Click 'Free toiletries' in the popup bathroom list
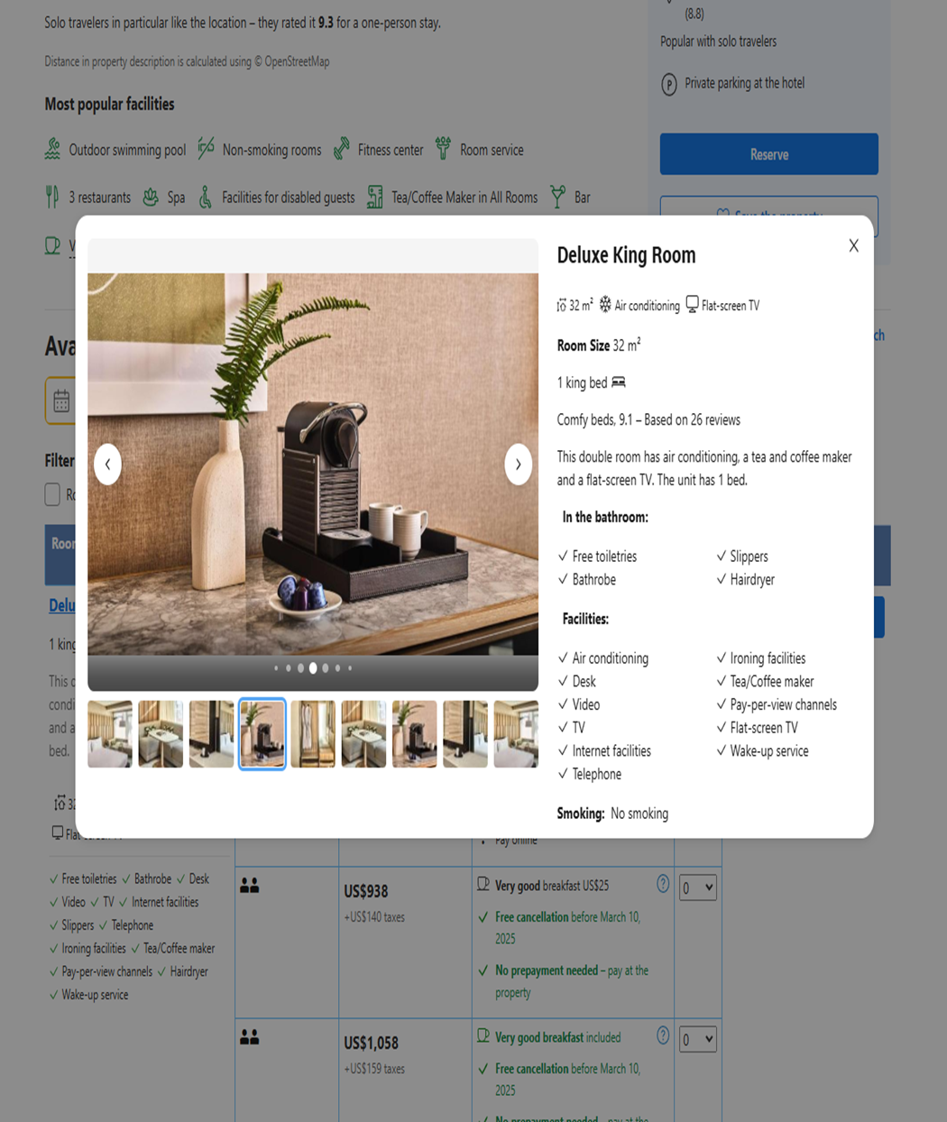This screenshot has height=1122, width=947. click(x=604, y=556)
